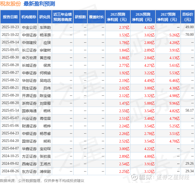Click the 近三年业绩预测准确度 column header
Viewport: 195px width, 183px height.
pyautogui.click(x=63, y=17)
